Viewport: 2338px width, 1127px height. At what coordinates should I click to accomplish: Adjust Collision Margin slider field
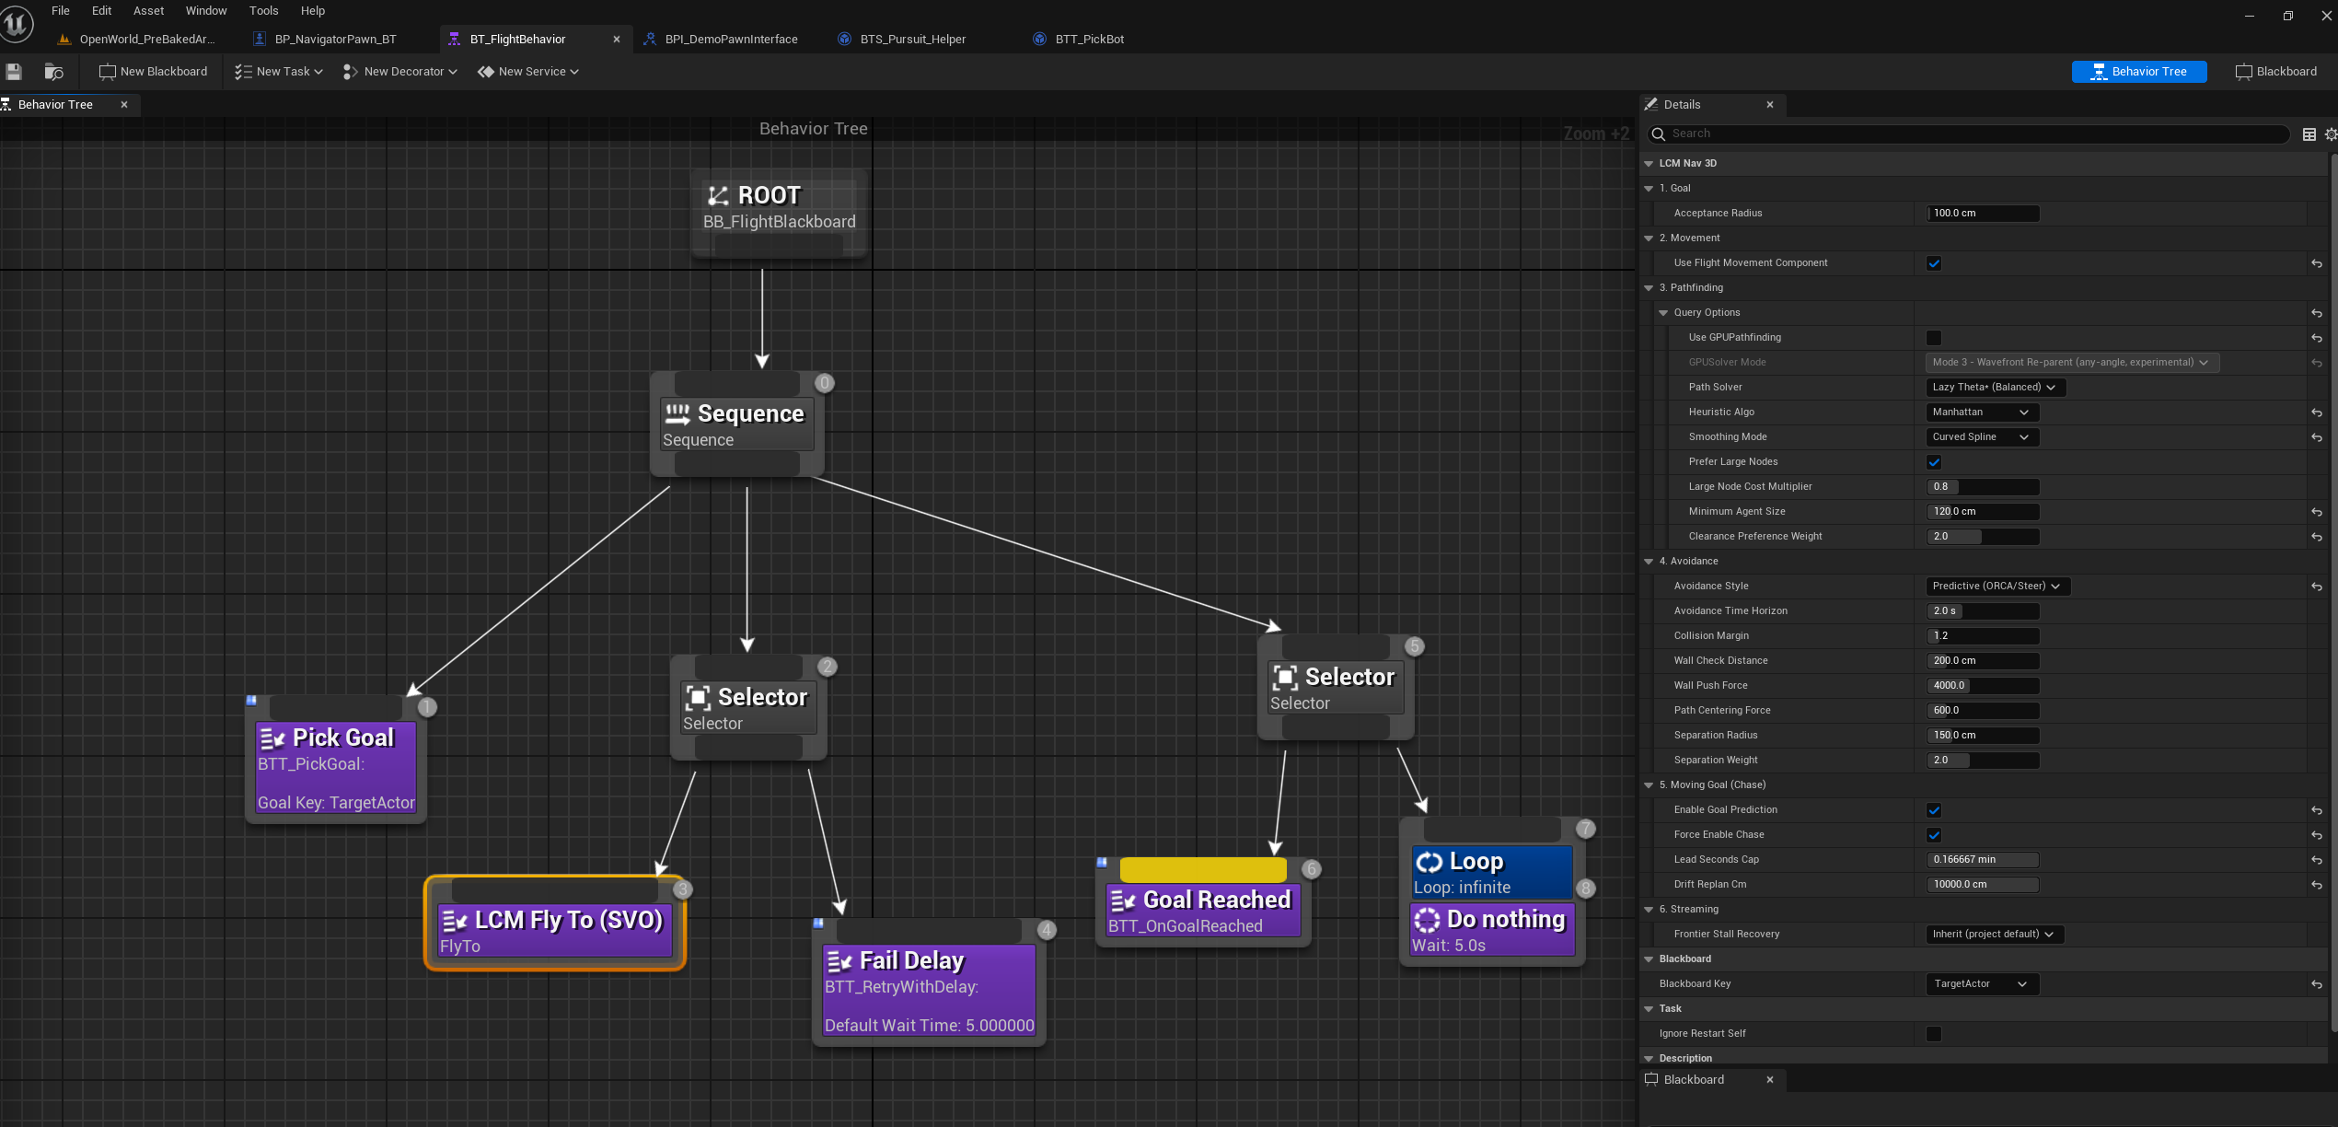point(1983,636)
